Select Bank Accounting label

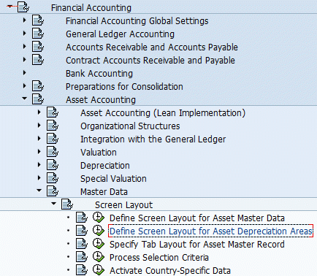coord(99,74)
